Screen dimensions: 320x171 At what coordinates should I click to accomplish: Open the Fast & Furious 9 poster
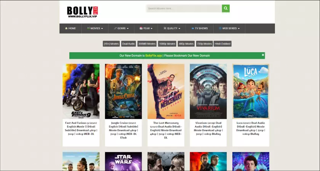pyautogui.click(x=81, y=92)
